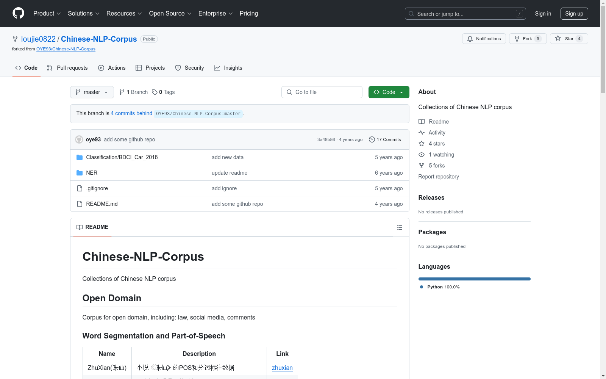Open the Releases heading link
Viewport: 606px width, 379px height.
click(x=431, y=197)
